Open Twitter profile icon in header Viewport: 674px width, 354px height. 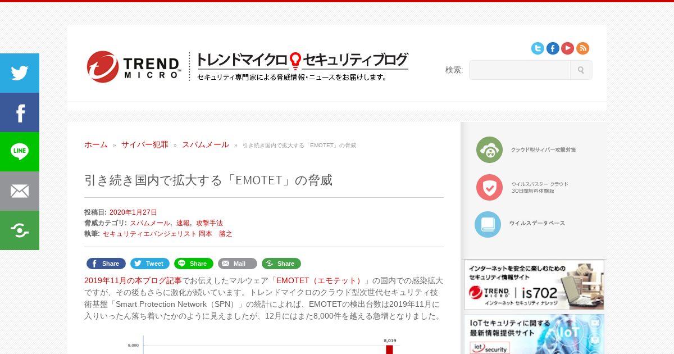pos(538,48)
